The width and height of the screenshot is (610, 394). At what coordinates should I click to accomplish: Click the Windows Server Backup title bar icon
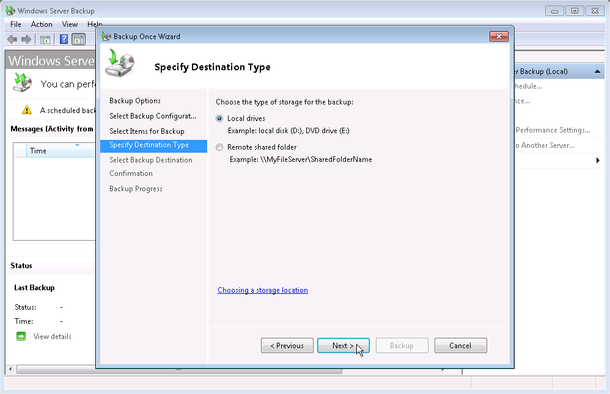tap(8, 10)
